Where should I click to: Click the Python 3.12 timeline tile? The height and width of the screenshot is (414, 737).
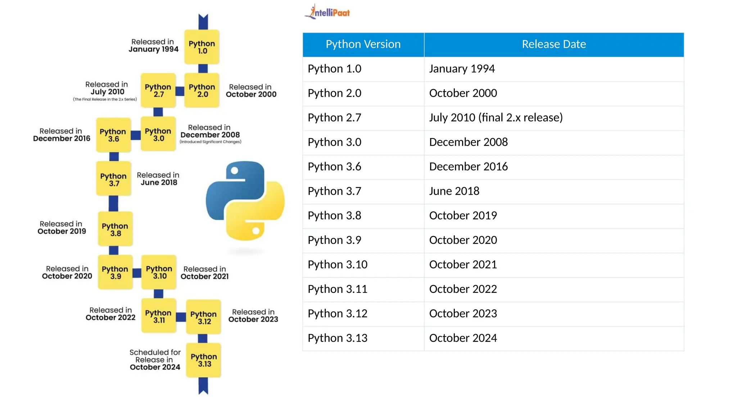[203, 317]
